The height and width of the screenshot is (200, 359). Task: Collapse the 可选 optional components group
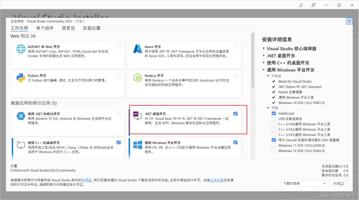pyautogui.click(x=268, y=108)
